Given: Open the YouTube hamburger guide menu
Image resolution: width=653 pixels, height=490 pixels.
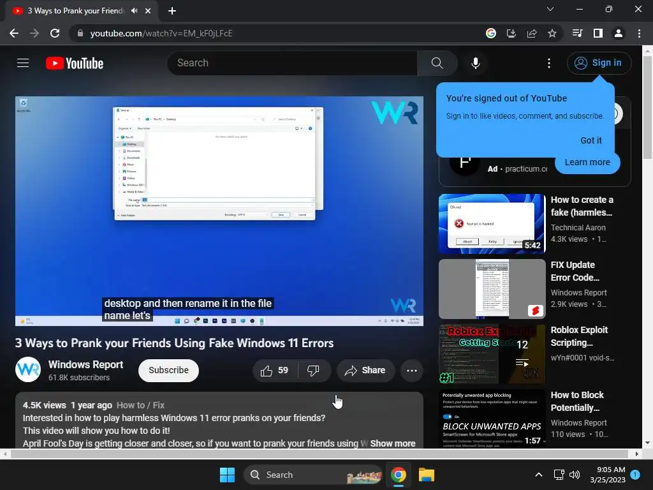Looking at the screenshot, I should pos(23,63).
